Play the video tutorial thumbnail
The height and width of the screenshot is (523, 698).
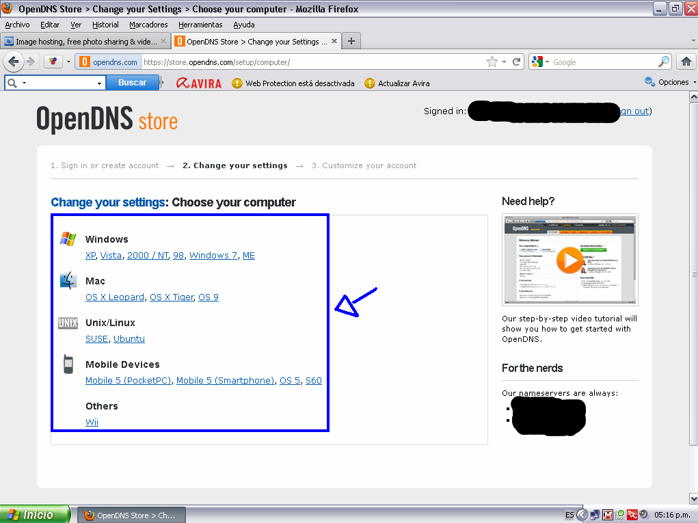coord(569,260)
